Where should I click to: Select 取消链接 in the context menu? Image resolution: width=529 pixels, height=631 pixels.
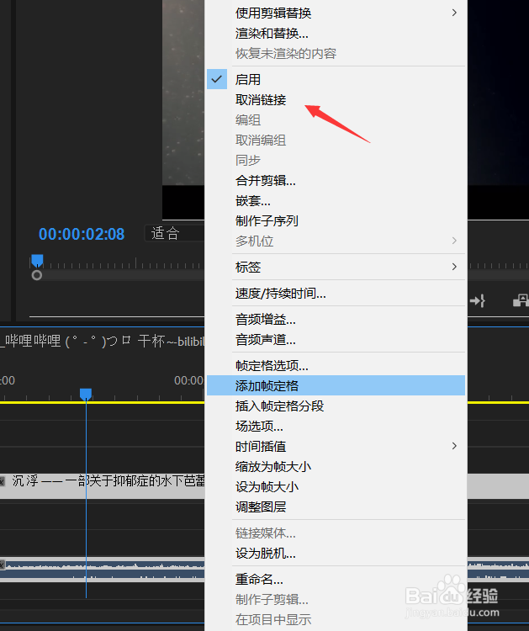click(x=336, y=99)
